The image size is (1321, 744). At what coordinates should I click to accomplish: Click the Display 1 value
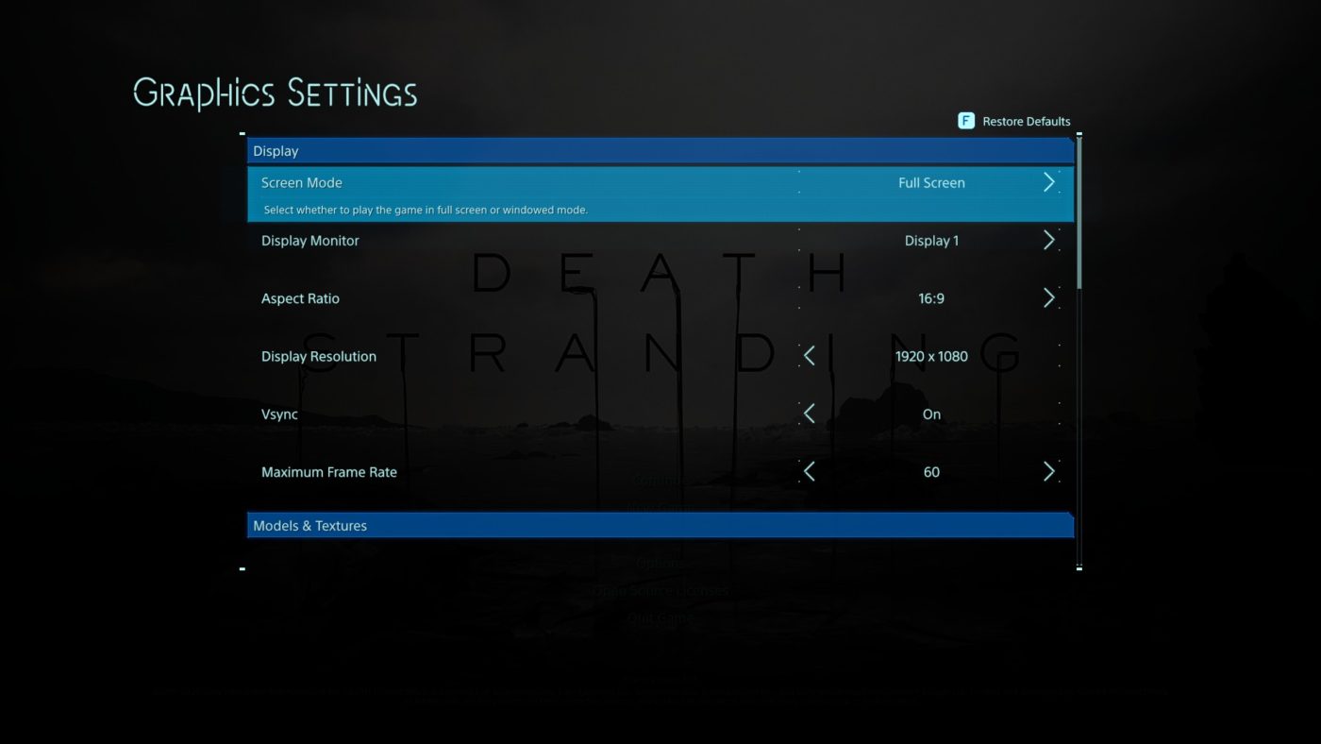click(x=931, y=241)
